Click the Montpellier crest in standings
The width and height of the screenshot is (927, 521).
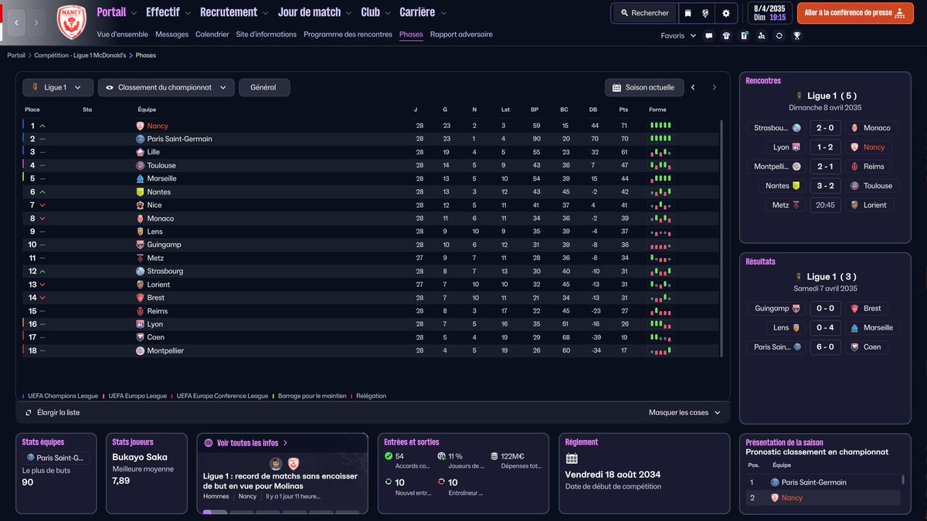click(x=140, y=350)
